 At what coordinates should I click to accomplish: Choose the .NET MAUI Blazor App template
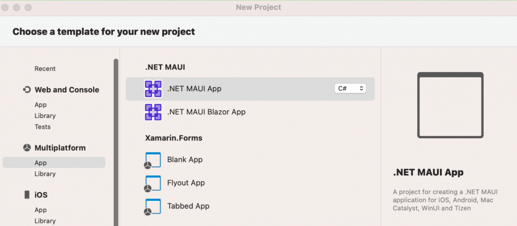point(206,112)
